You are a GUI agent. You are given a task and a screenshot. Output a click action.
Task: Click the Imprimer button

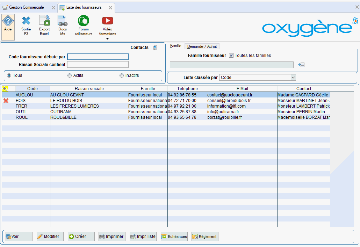[112, 237]
